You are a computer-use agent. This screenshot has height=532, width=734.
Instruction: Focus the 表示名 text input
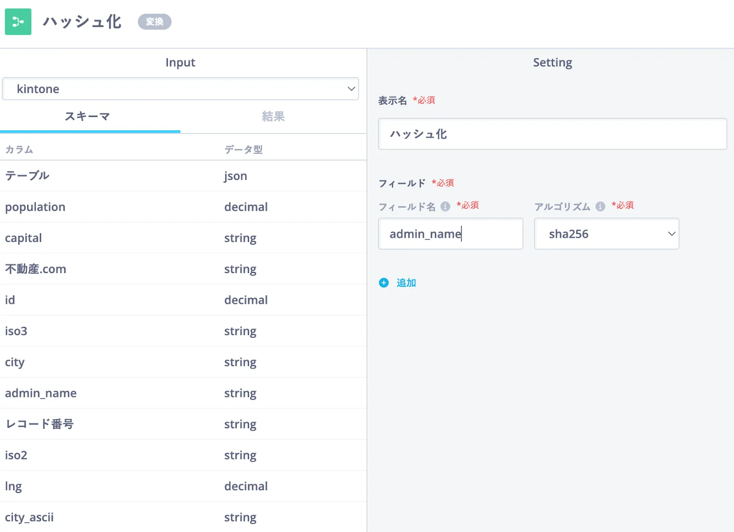tap(552, 134)
